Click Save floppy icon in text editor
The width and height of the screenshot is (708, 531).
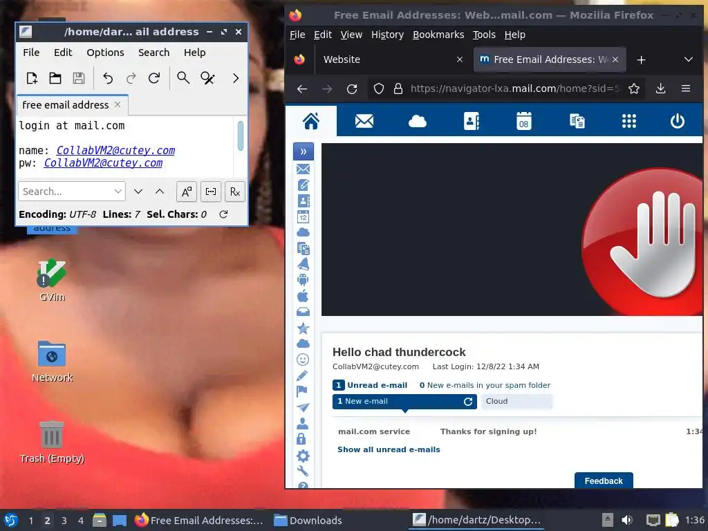[79, 78]
